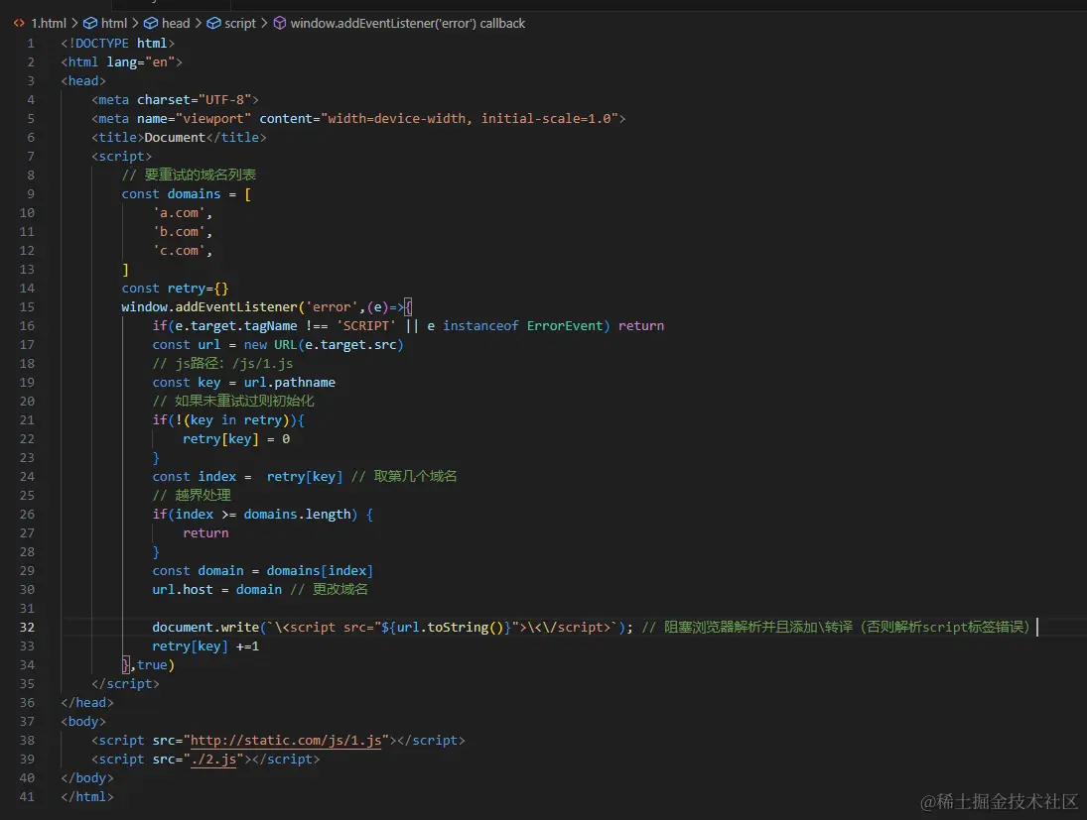Click url.pathname on line 19
The width and height of the screenshot is (1087, 820).
click(x=289, y=383)
